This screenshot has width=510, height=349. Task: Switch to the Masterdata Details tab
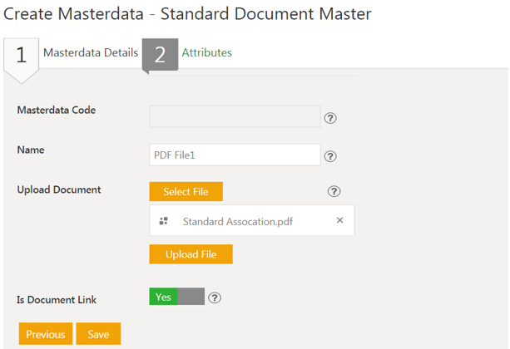coord(91,52)
